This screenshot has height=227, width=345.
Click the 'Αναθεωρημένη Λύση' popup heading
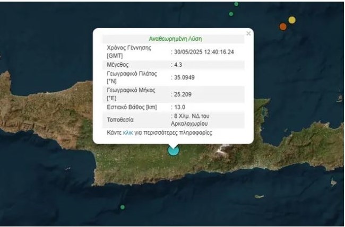pyautogui.click(x=175, y=38)
